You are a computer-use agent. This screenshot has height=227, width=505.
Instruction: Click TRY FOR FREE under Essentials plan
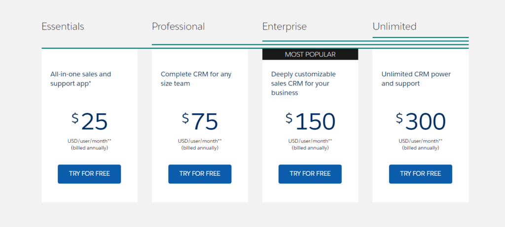click(x=89, y=174)
